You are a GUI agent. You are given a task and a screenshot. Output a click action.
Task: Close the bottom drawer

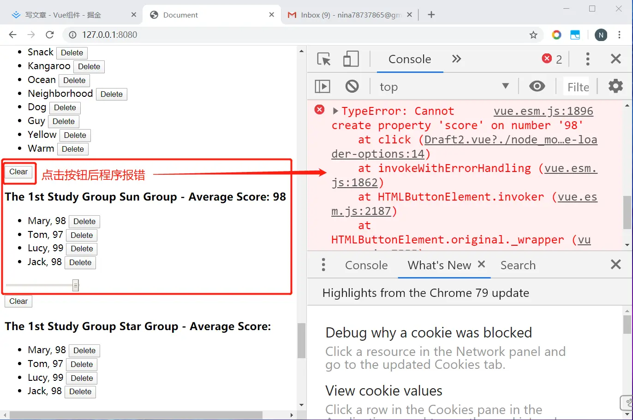[x=615, y=264]
